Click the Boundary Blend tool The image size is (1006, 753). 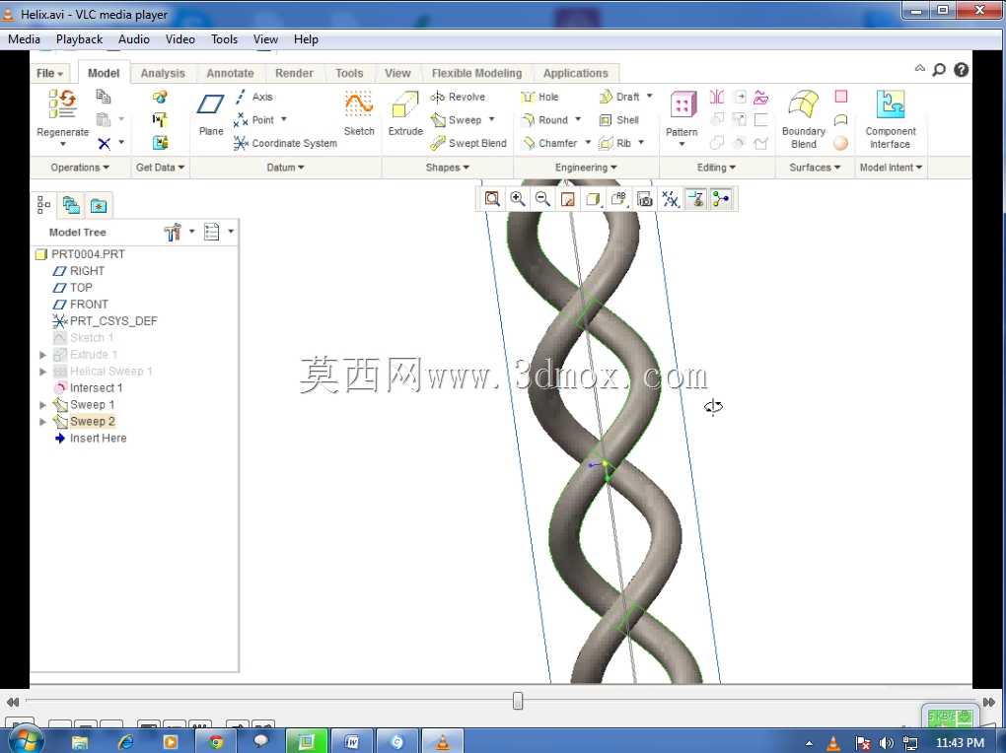803,119
